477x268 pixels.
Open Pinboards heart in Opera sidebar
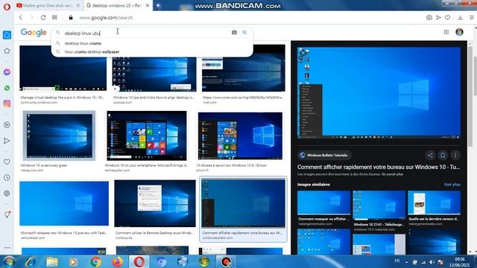[7, 162]
